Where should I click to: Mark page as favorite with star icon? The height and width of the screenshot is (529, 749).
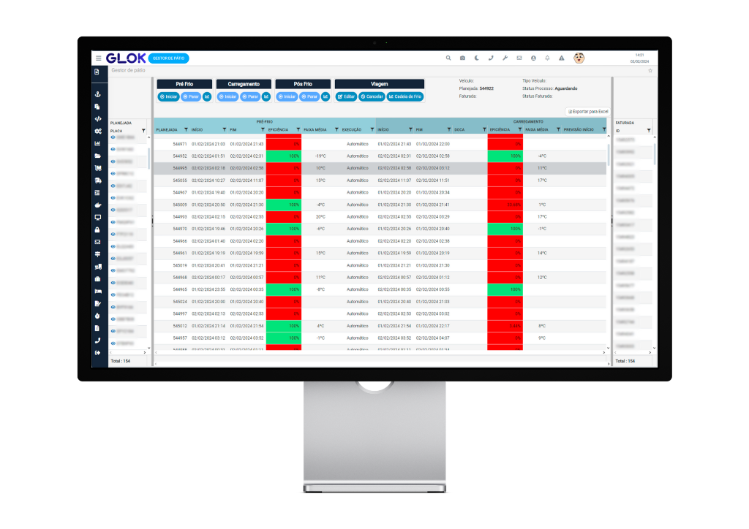(650, 71)
